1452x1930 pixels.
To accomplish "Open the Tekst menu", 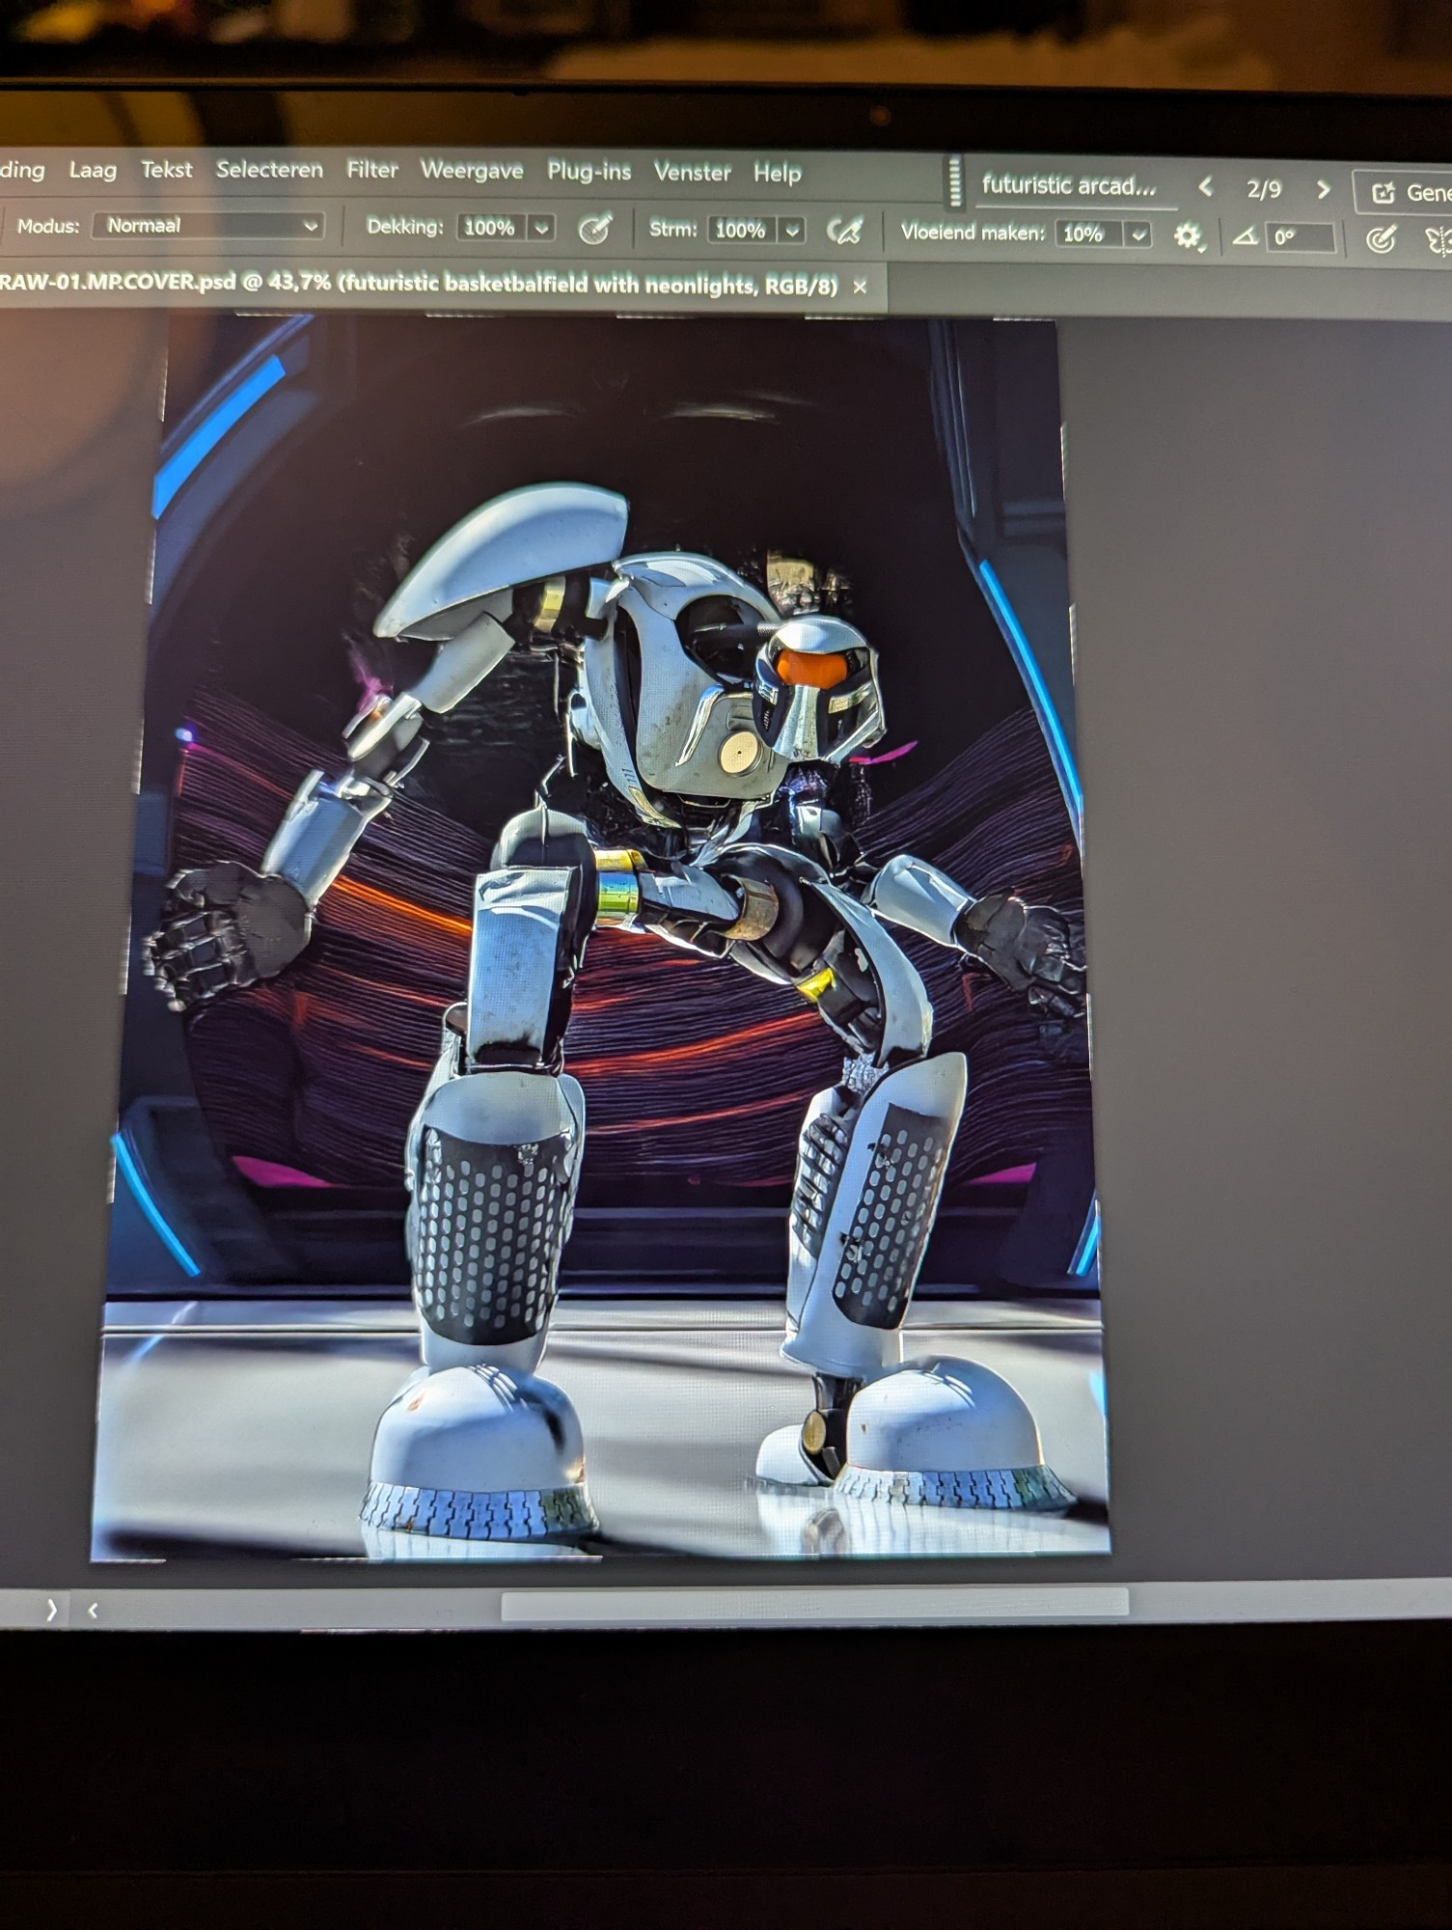I will (167, 170).
